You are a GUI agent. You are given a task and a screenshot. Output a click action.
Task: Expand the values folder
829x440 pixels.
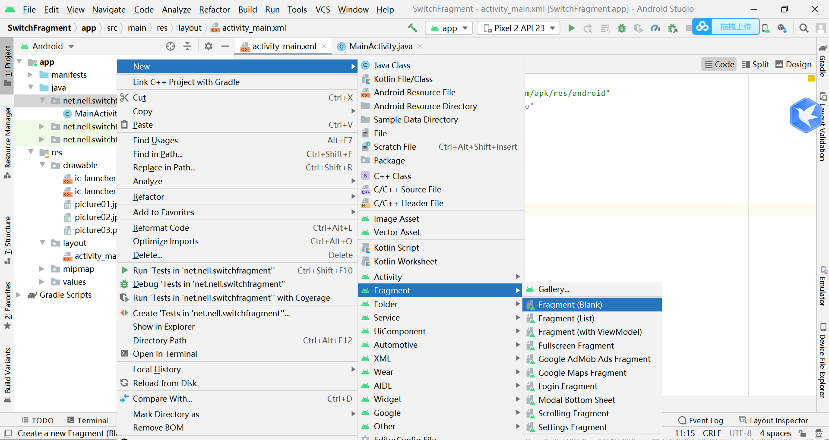(42, 282)
